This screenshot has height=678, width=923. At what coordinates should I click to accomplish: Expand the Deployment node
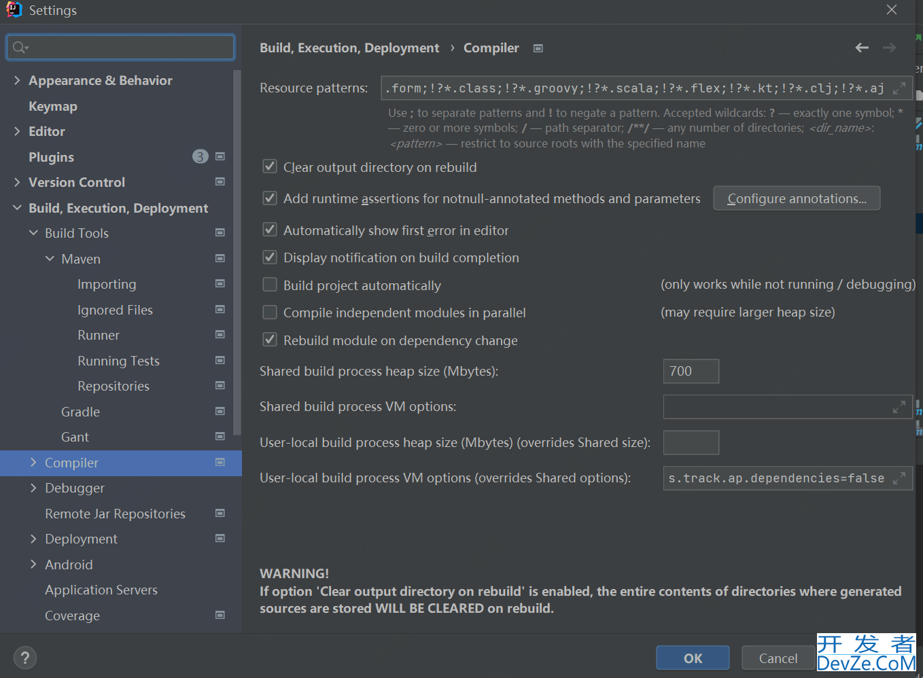33,539
